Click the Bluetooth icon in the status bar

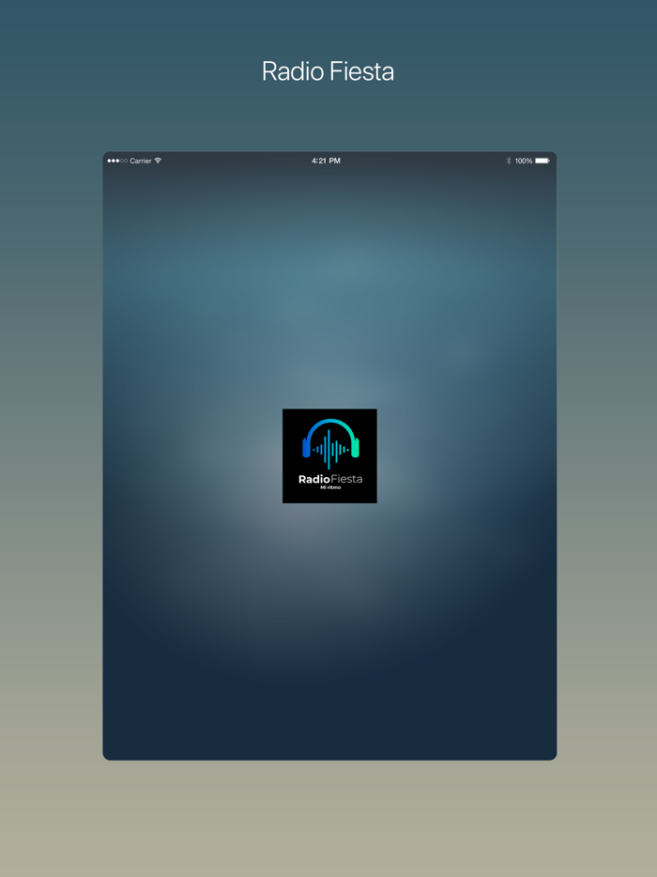coord(509,161)
